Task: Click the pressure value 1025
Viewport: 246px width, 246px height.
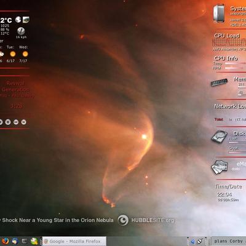Action: [5, 26]
